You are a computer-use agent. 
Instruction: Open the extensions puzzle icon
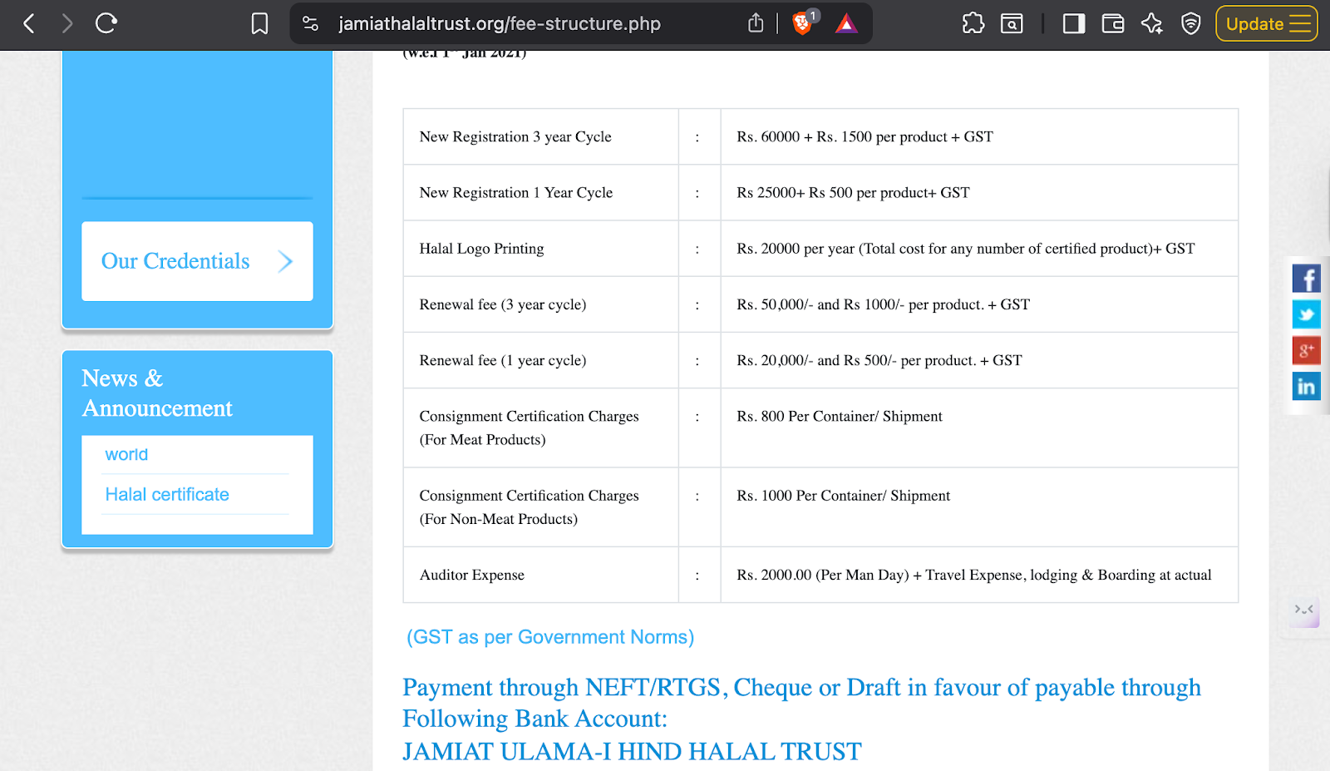[x=973, y=23]
